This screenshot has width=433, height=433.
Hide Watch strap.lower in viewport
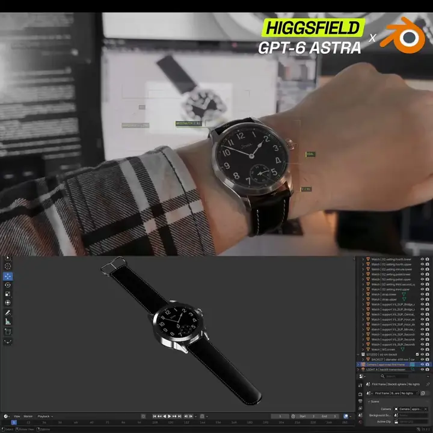[422, 294]
